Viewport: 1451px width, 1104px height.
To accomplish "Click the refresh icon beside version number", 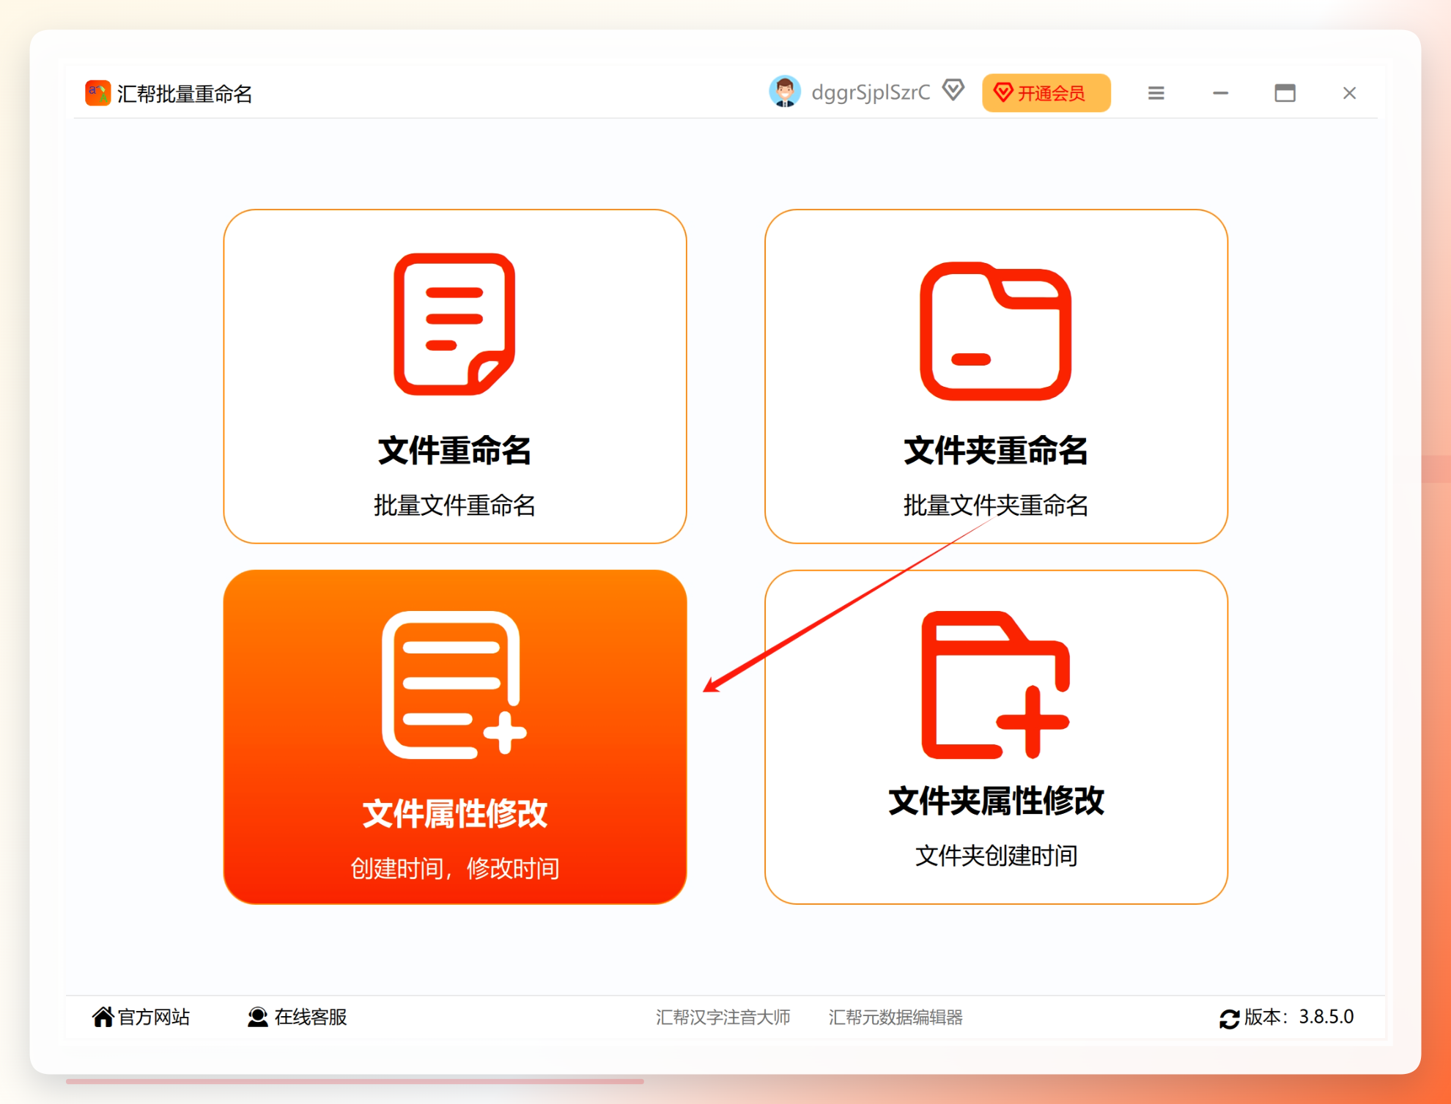I will pos(1229,1018).
